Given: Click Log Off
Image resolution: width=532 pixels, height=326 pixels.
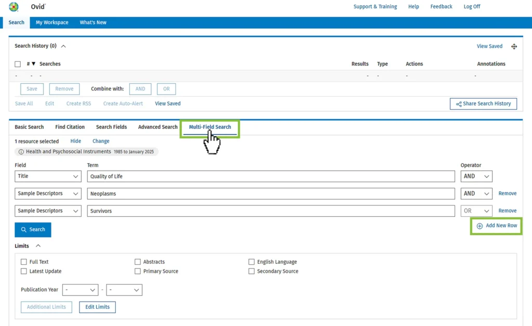Looking at the screenshot, I should pyautogui.click(x=472, y=6).
